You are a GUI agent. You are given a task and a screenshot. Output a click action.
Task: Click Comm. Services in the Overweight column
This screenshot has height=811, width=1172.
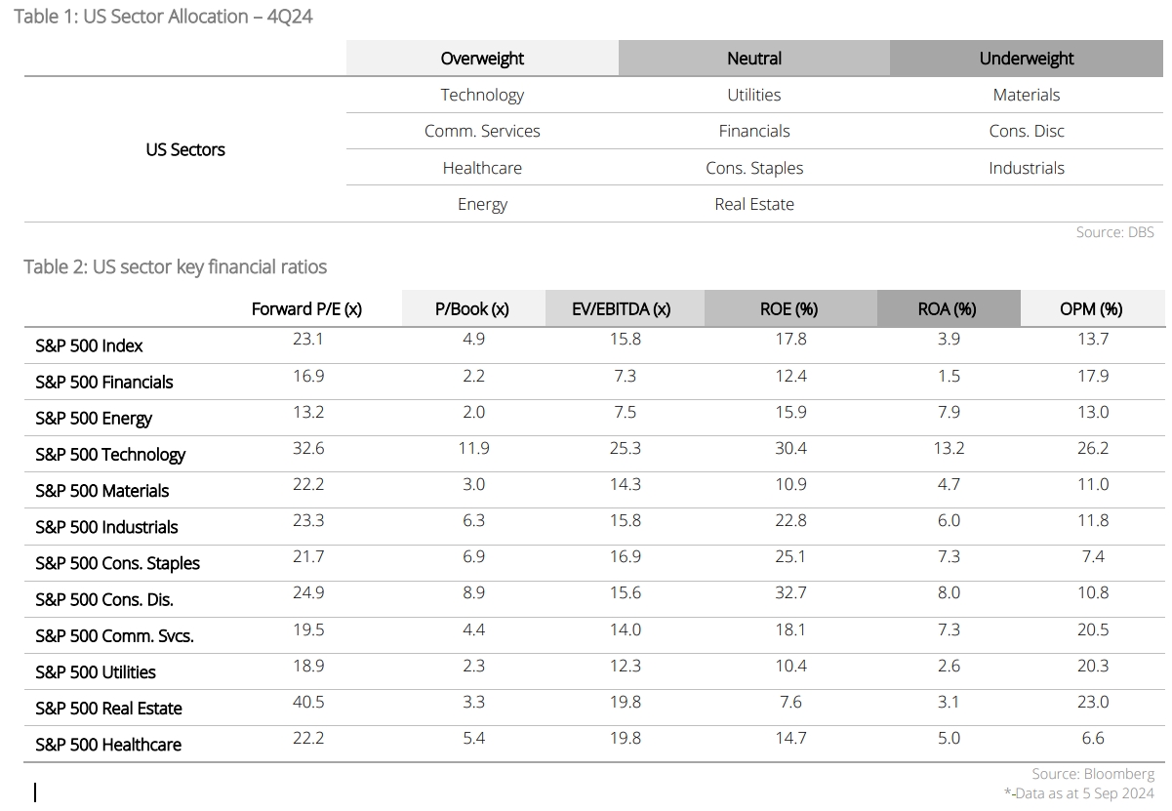coord(482,131)
